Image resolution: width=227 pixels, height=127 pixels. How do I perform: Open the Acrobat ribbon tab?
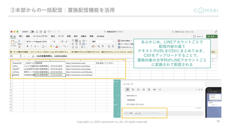[100, 36]
